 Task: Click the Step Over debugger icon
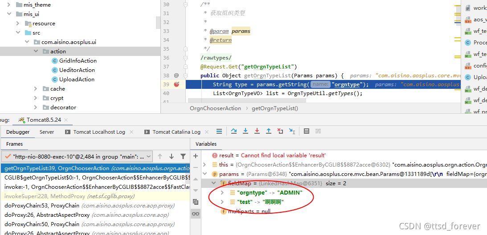(x=233, y=131)
